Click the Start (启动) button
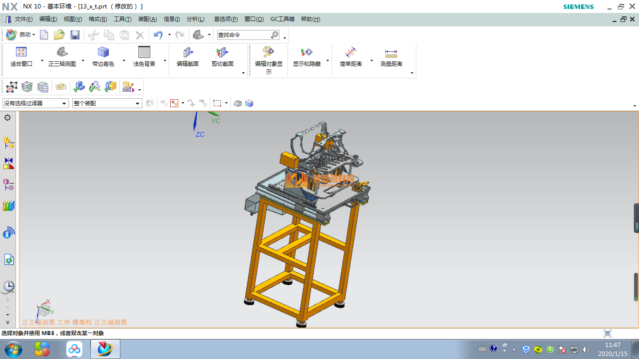Screen dimensions: 639x359 [x=20, y=35]
